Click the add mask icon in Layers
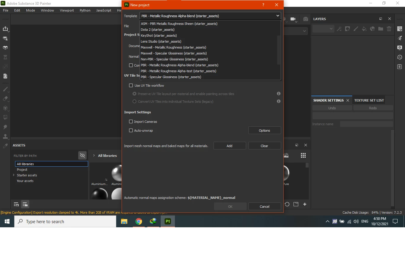Viewport: 405px width, 256px height. pos(347,29)
